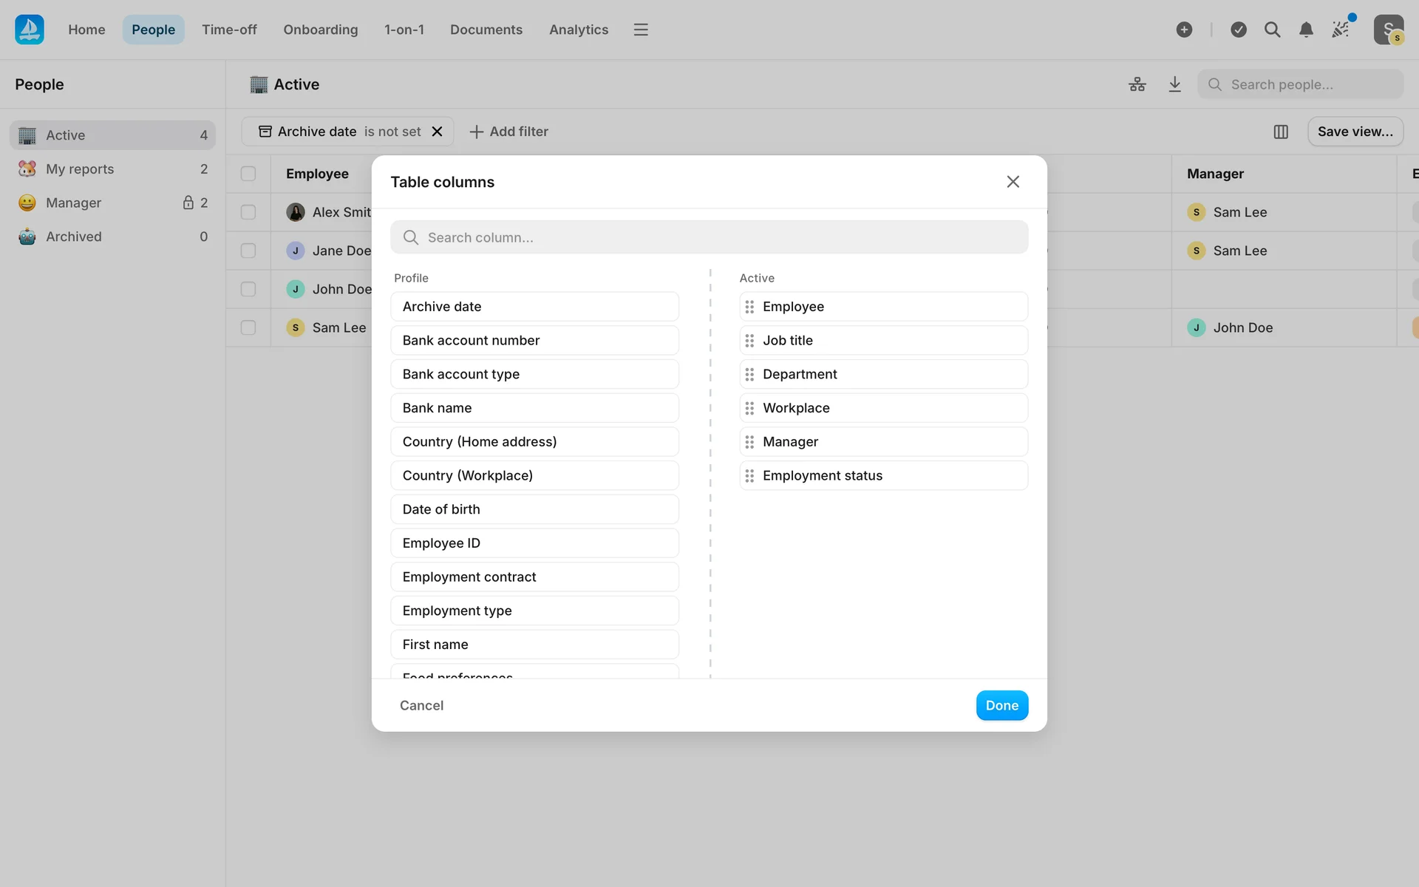The height and width of the screenshot is (887, 1419).
Task: Open the Add filter menu
Action: (508, 132)
